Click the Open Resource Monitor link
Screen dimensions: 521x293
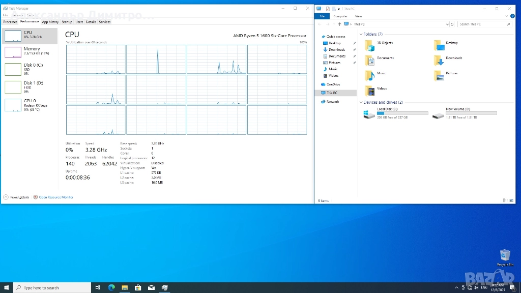[x=56, y=197]
